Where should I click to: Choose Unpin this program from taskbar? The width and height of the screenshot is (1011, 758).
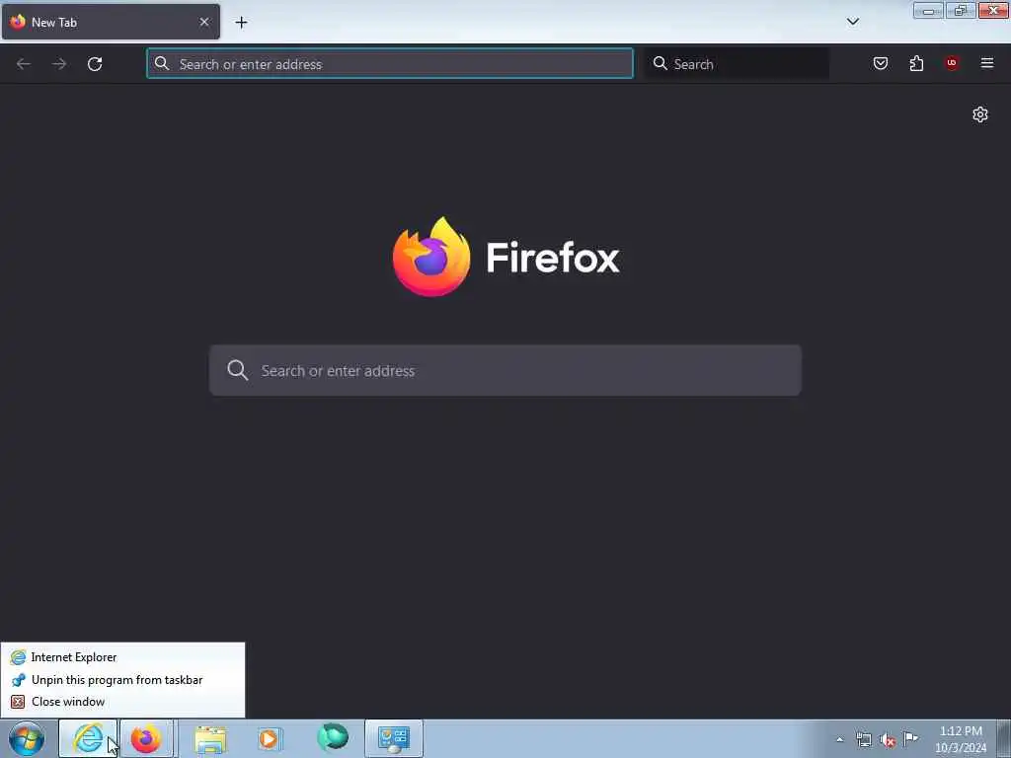(122, 680)
